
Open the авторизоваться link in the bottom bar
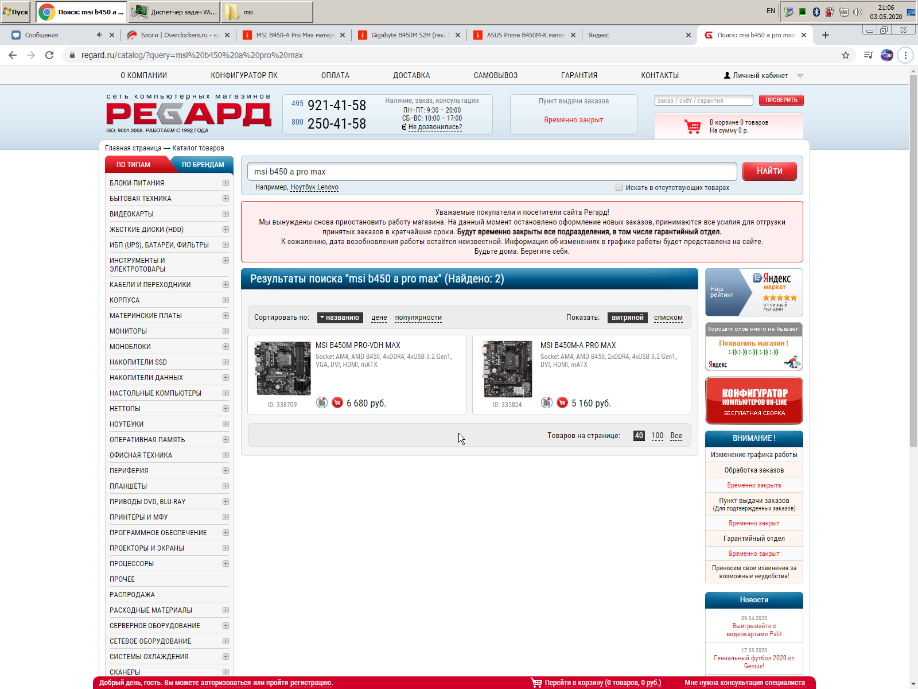point(226,683)
